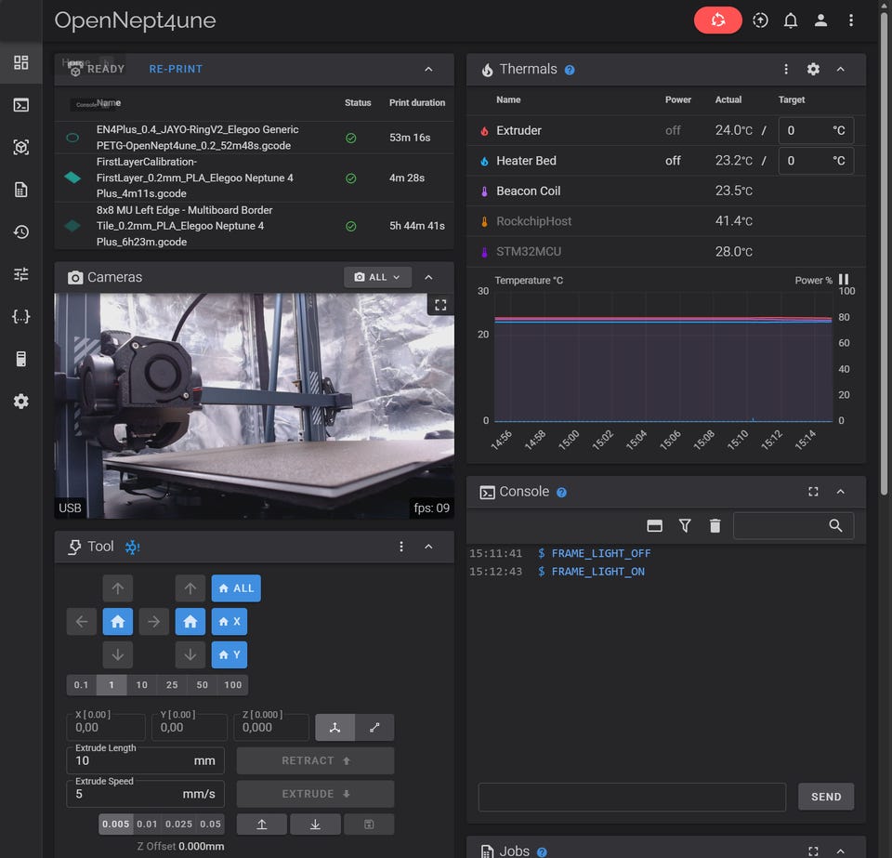892x858 pixels.
Task: Open the Thermals three-dot menu
Action: pyautogui.click(x=786, y=70)
